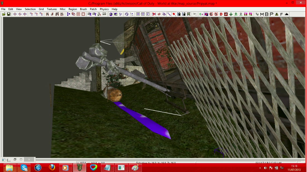
Task: Click the black triangle toolbar icon
Action: click(x=287, y=14)
